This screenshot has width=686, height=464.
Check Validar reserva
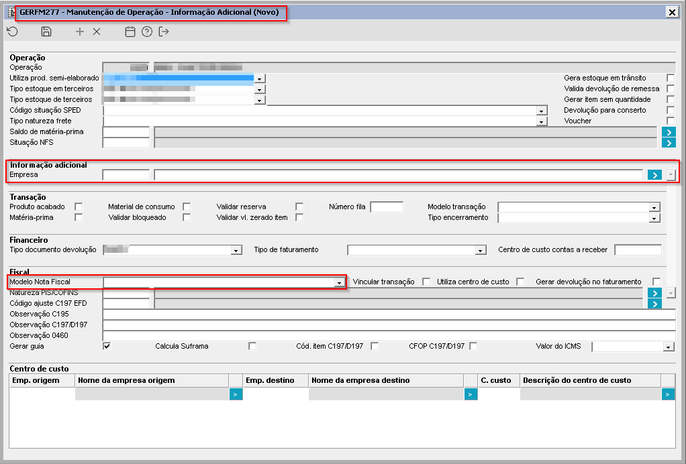299,207
